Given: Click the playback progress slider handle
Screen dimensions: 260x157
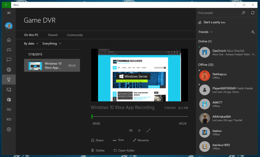Looking at the screenshot, I should (92, 116).
